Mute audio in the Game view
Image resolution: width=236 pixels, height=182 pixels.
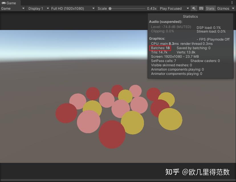click(194, 8)
